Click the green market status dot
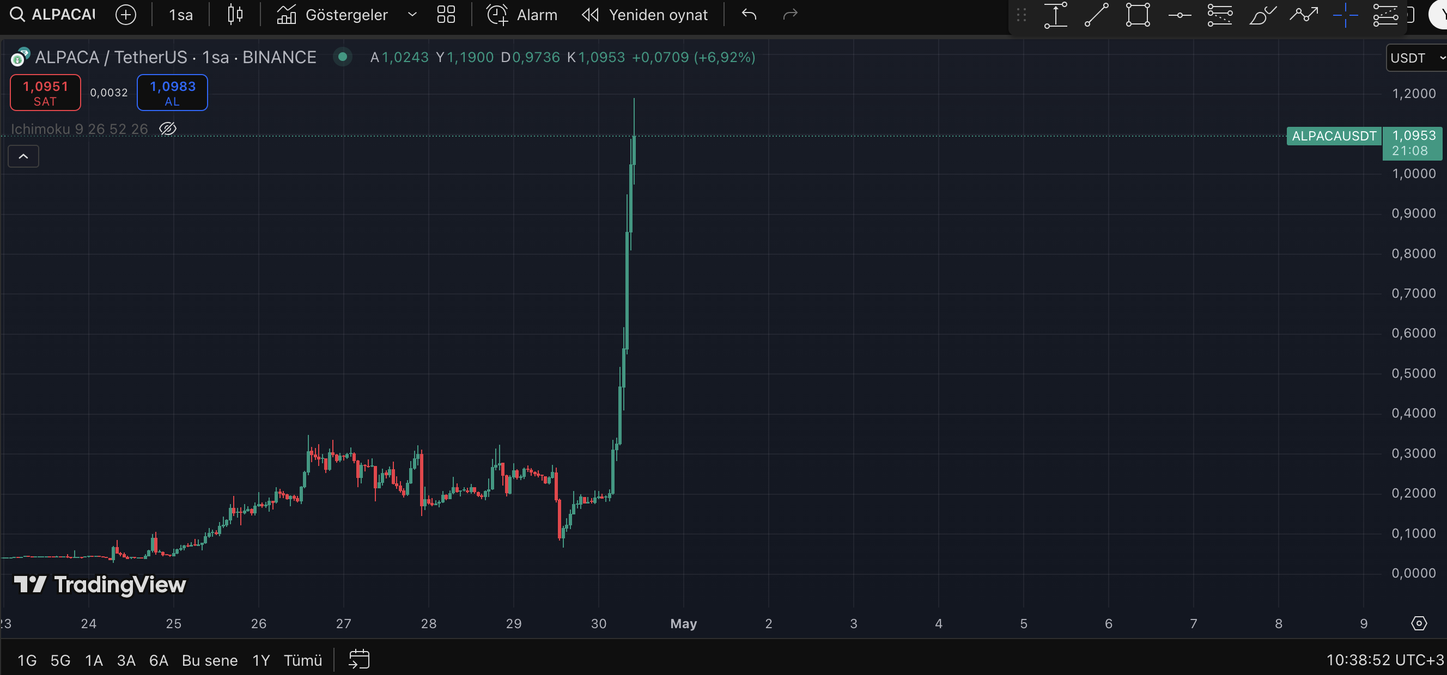Screen dimensions: 1447x675 point(343,57)
